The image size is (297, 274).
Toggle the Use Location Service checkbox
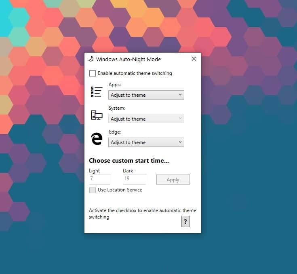coord(93,190)
